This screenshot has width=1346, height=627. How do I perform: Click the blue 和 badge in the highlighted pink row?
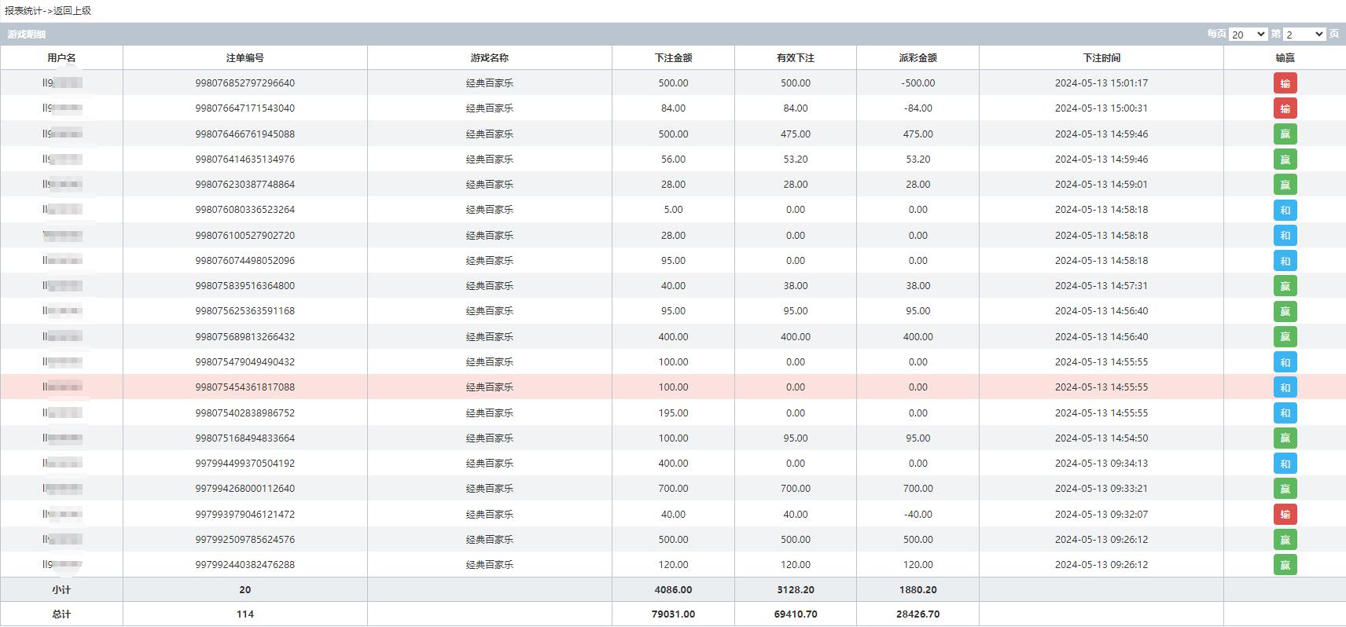(x=1285, y=387)
